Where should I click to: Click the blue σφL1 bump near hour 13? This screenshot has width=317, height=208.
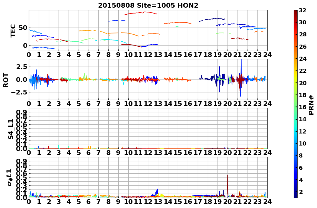(x=157, y=192)
